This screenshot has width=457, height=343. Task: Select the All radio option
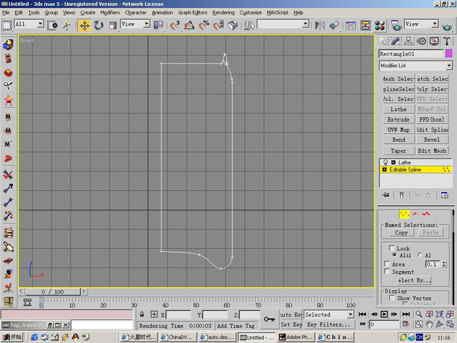tap(420, 255)
